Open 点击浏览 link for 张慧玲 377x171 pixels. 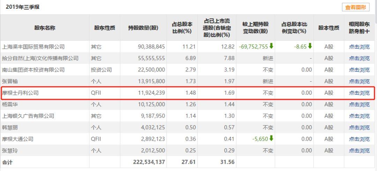click(359, 151)
